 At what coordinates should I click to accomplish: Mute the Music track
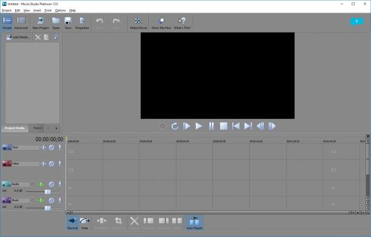coord(52,201)
